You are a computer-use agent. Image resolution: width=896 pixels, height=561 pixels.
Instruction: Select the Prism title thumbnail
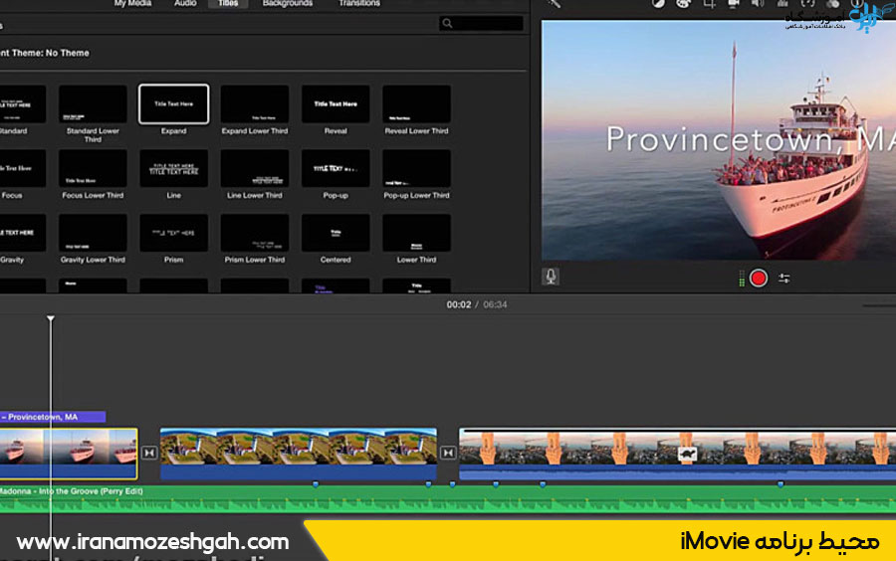tap(173, 233)
